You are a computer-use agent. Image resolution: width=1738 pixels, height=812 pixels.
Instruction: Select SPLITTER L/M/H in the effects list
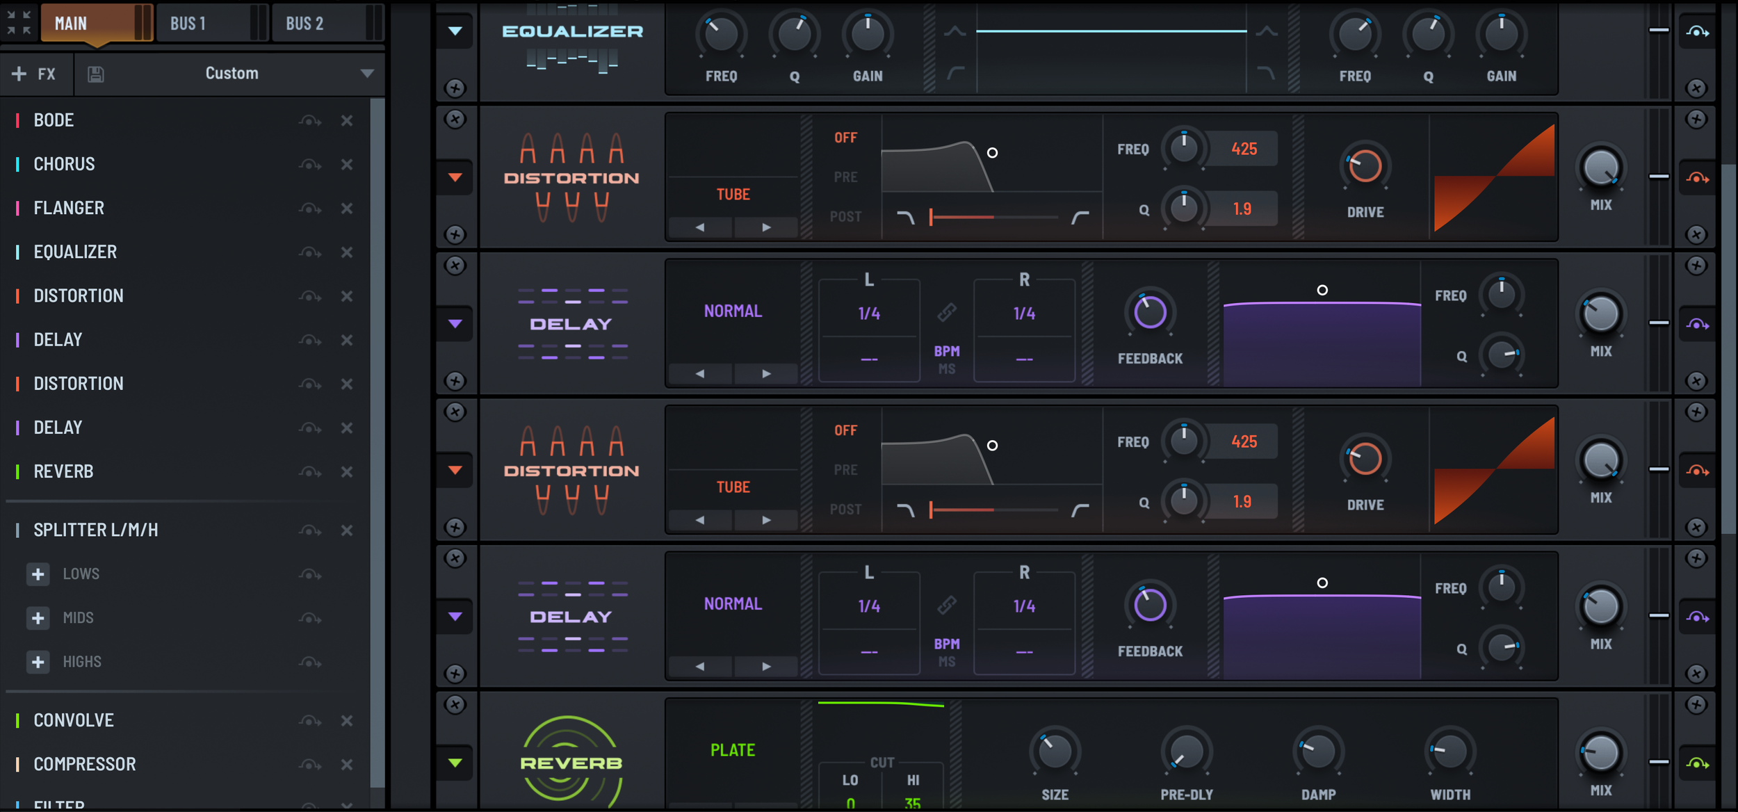click(x=96, y=530)
